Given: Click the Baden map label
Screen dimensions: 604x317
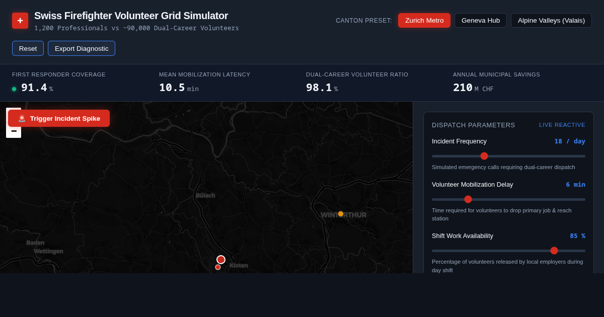Looking at the screenshot, I should point(35,243).
